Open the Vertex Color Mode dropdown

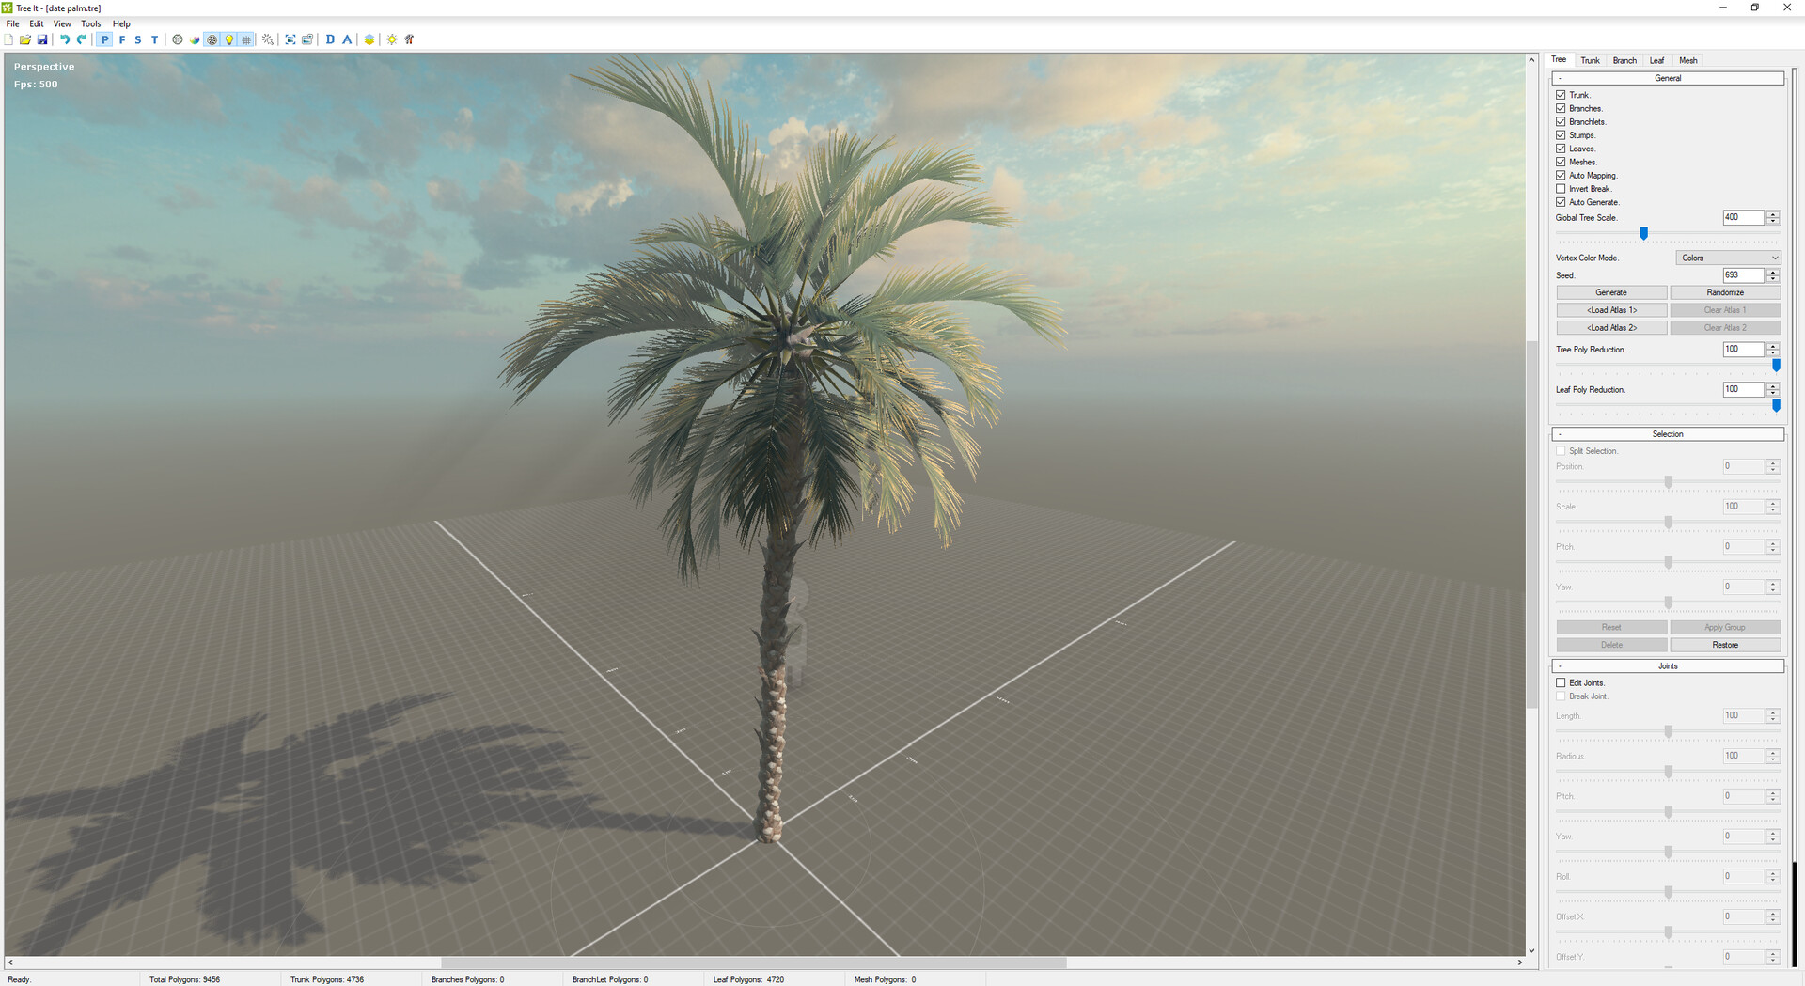[1728, 258]
